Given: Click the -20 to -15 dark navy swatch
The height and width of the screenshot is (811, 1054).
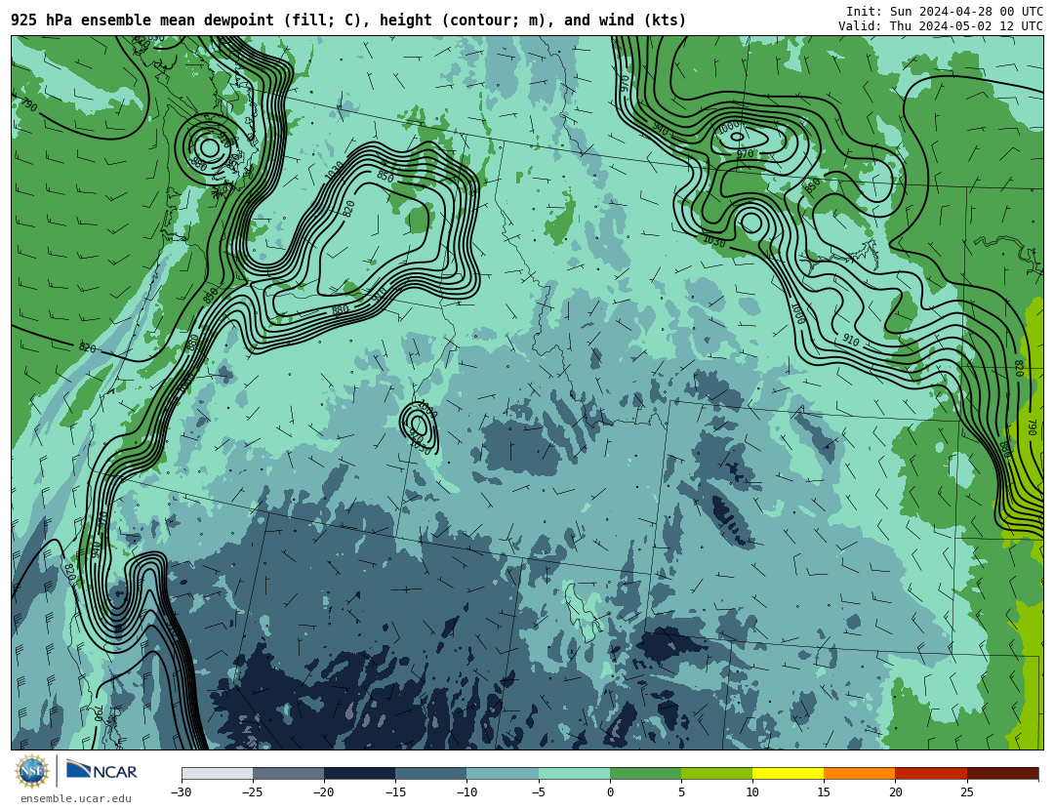Looking at the screenshot, I should [359, 773].
